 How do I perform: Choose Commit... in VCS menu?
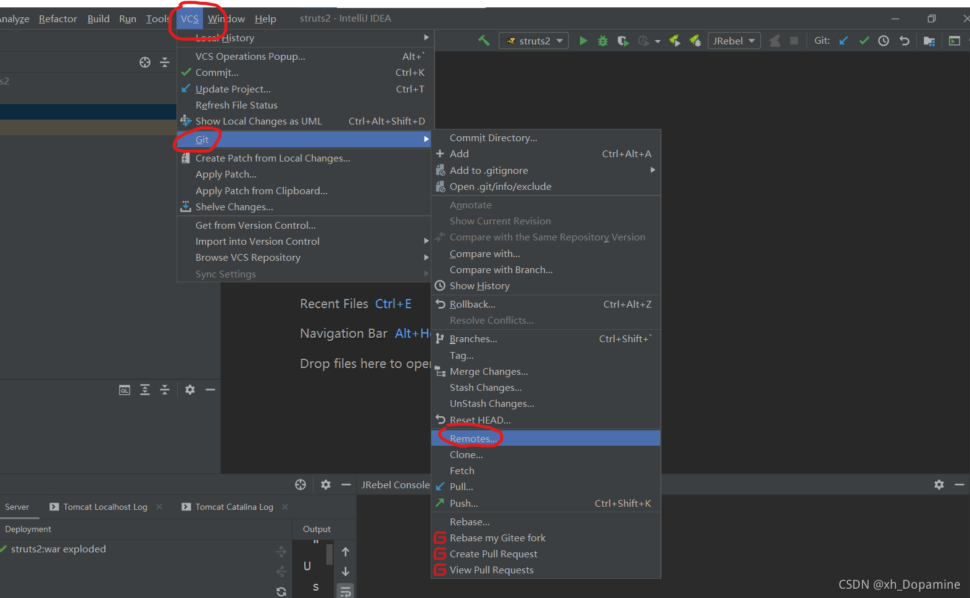pos(304,73)
